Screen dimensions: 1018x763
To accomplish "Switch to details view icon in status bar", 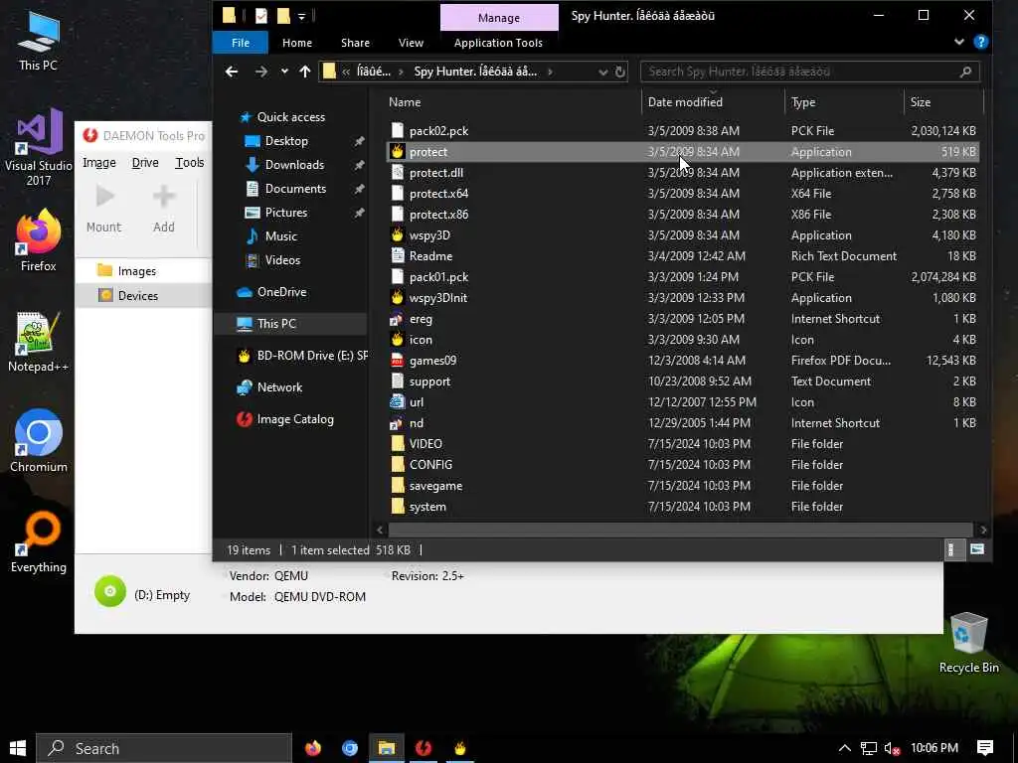I will pyautogui.click(x=951, y=549).
